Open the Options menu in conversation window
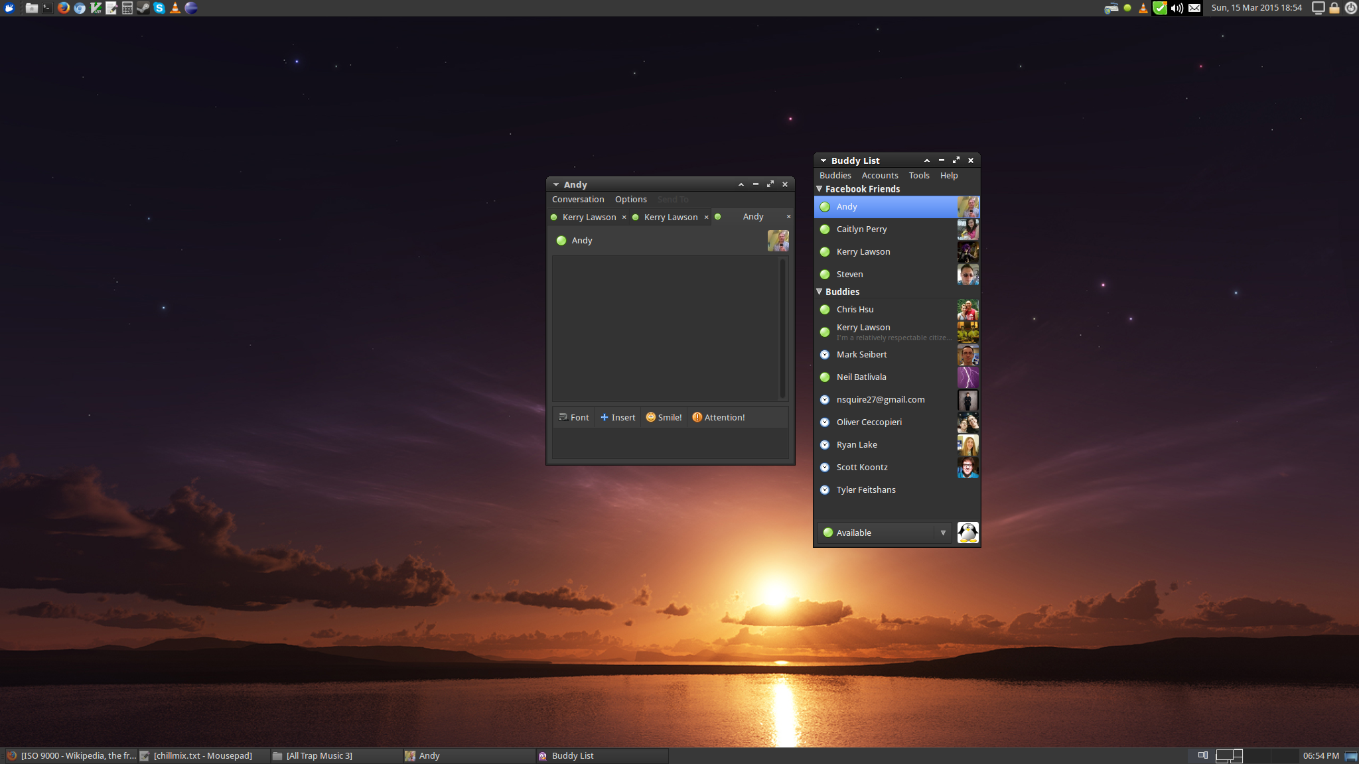 [630, 199]
